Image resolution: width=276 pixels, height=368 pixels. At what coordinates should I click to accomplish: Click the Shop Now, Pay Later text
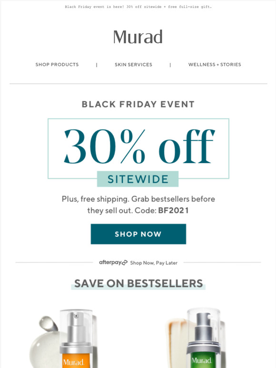(154, 263)
